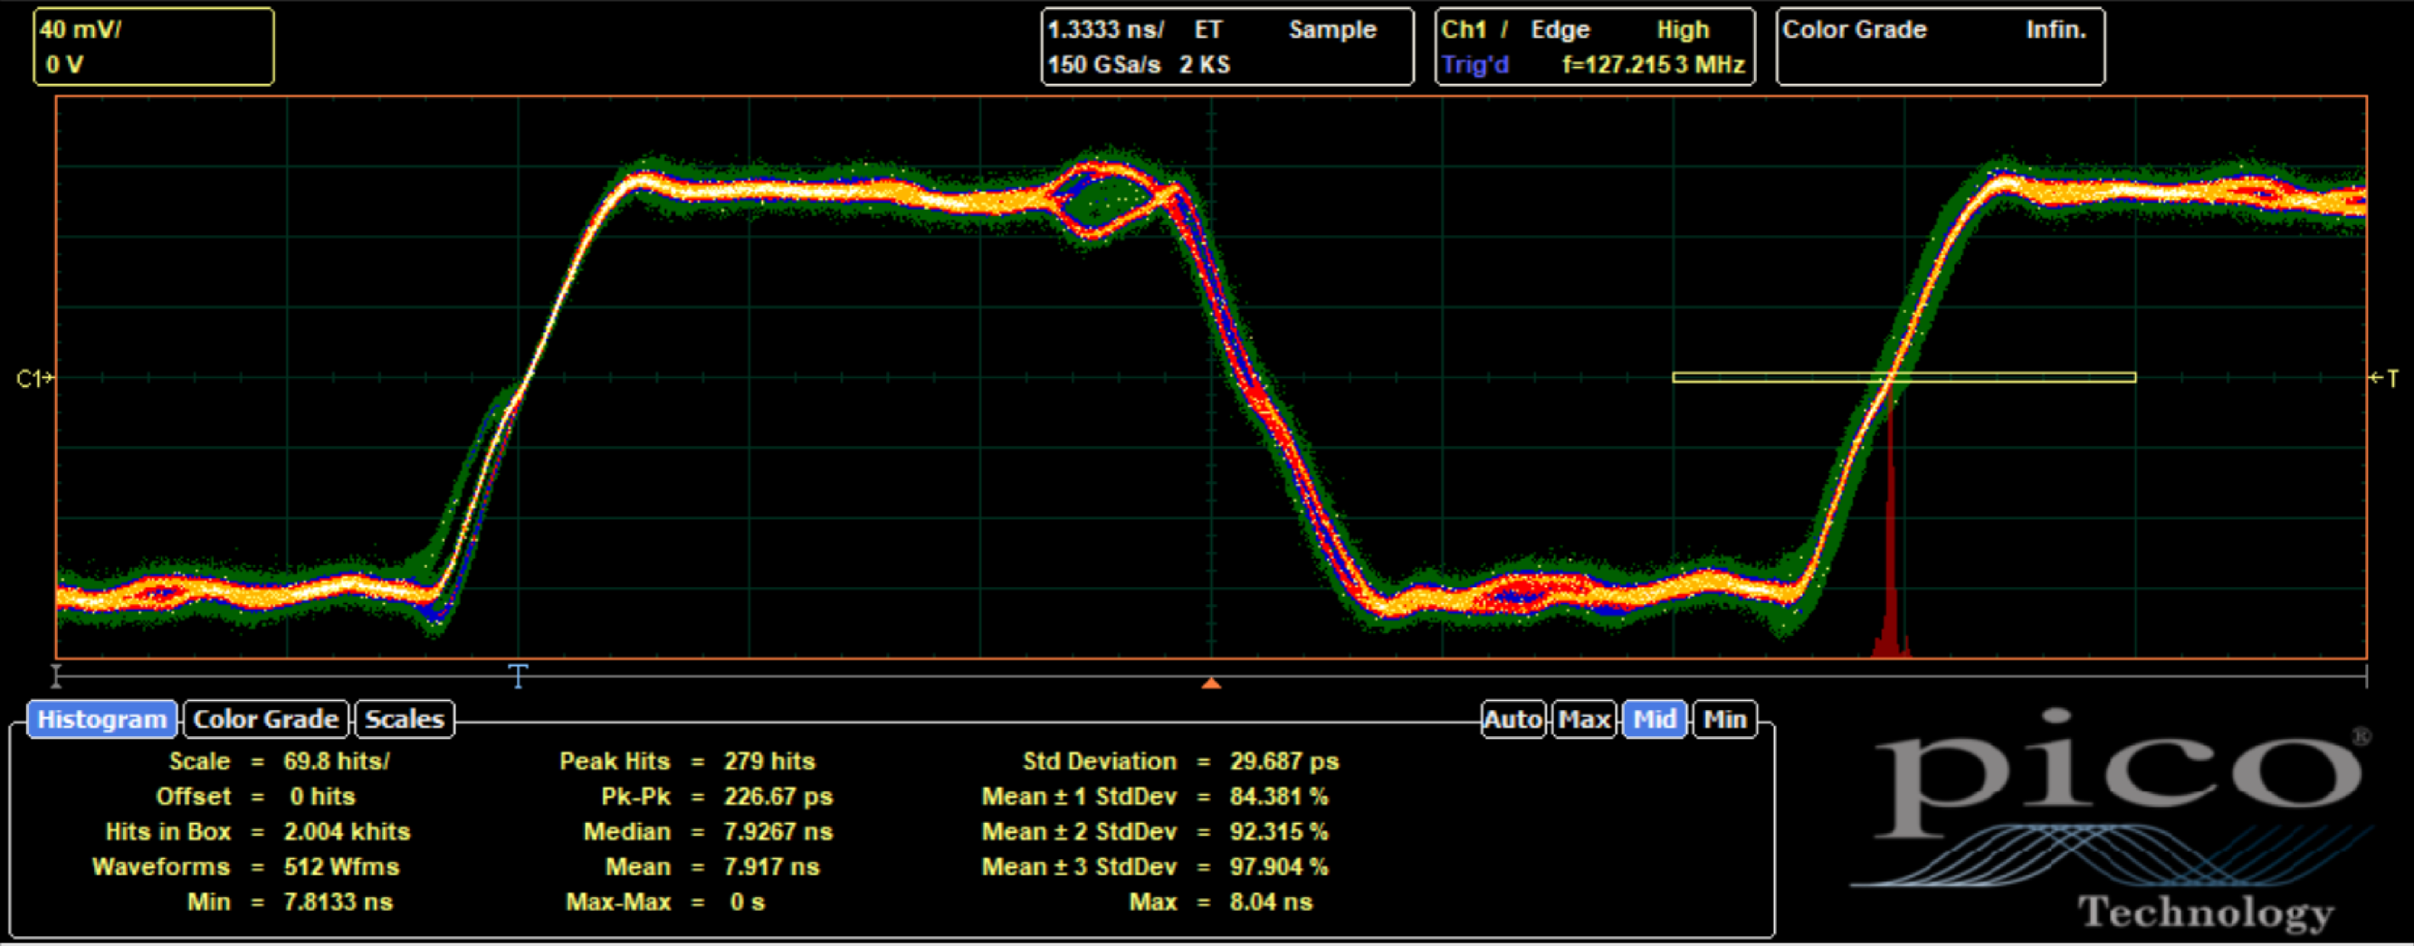Click the Color Grade Infin. display box
This screenshot has height=946, width=2414.
pos(1940,47)
